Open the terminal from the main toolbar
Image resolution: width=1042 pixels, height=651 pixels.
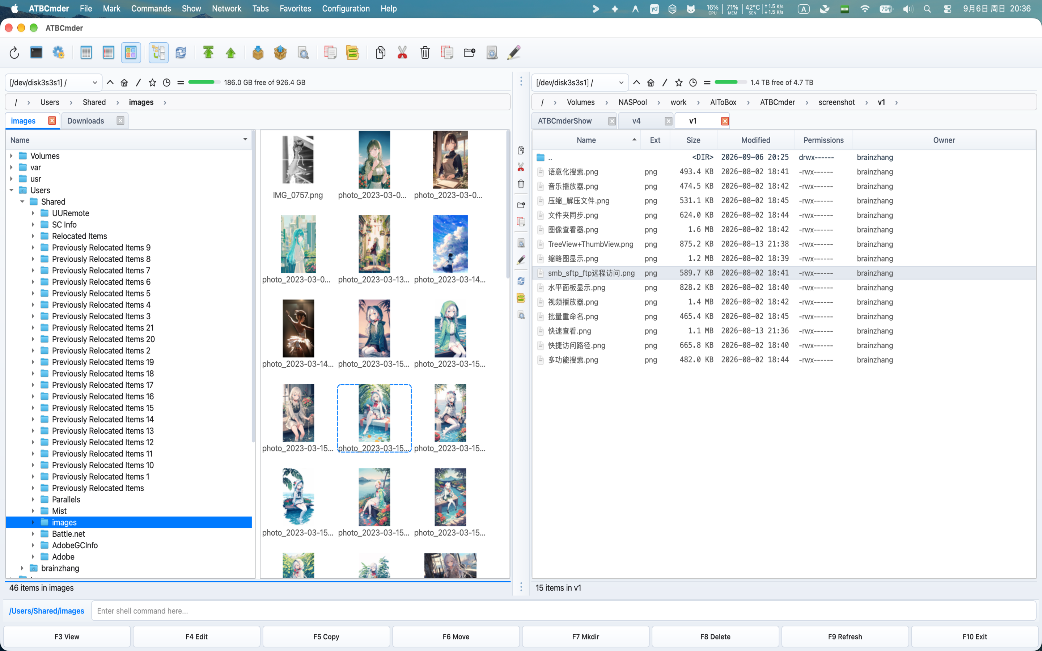point(36,53)
